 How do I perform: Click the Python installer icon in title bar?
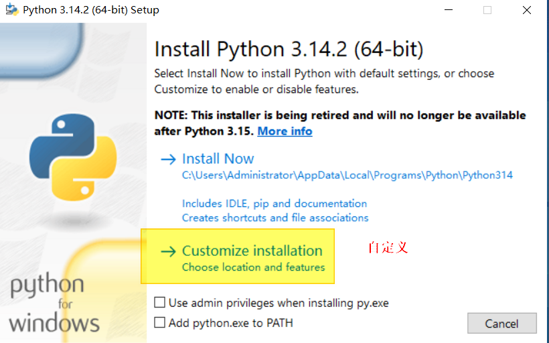[x=11, y=10]
